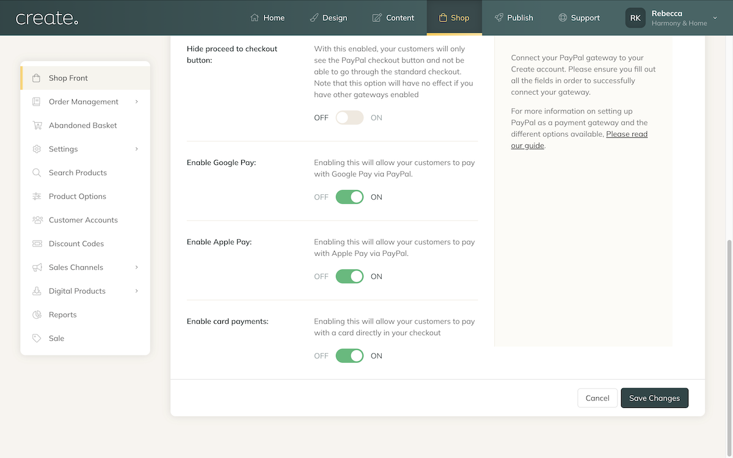The image size is (733, 458).
Task: Open Reports in sidebar
Action: 85,314
